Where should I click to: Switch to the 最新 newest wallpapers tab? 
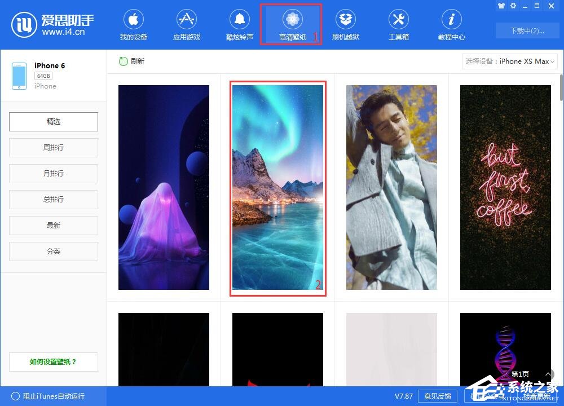click(53, 225)
